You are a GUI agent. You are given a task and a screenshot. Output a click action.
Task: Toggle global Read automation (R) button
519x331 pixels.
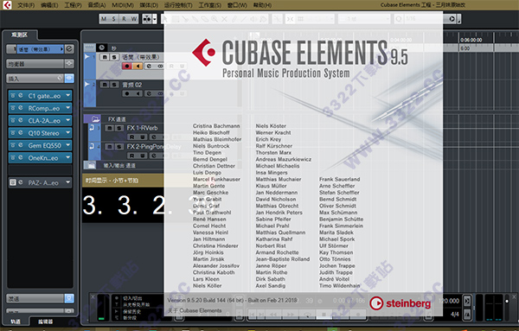coord(124,19)
